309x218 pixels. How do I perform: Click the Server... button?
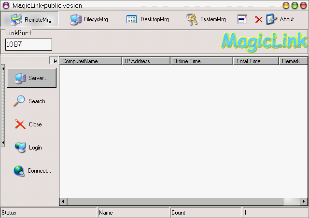click(x=31, y=78)
